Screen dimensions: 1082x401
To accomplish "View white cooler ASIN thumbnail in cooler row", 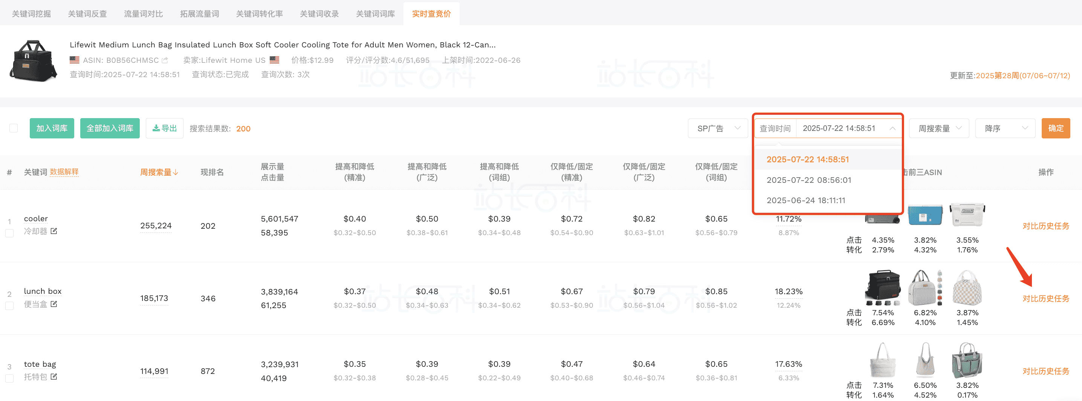I will 967,216.
